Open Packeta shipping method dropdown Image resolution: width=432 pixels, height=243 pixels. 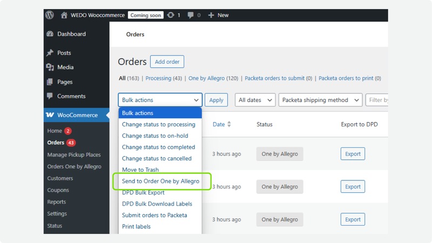(x=320, y=100)
